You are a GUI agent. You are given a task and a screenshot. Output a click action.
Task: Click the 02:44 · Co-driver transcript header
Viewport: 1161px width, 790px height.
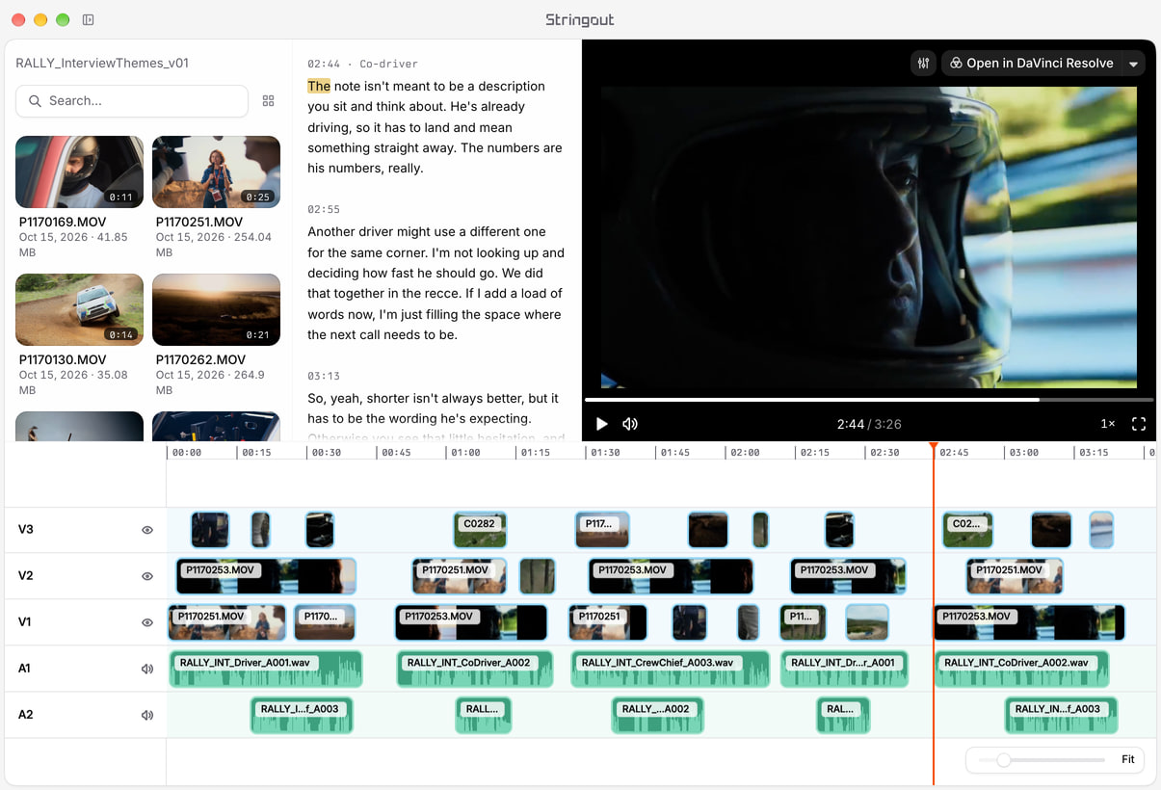click(362, 64)
